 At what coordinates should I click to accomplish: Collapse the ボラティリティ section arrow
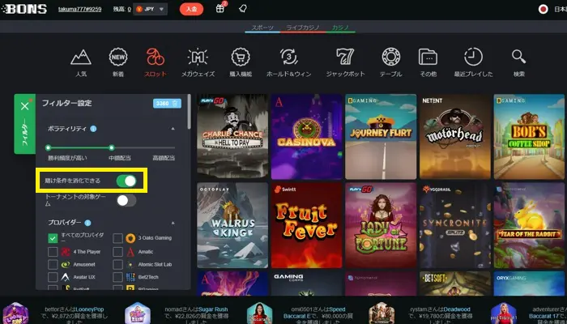(x=172, y=129)
